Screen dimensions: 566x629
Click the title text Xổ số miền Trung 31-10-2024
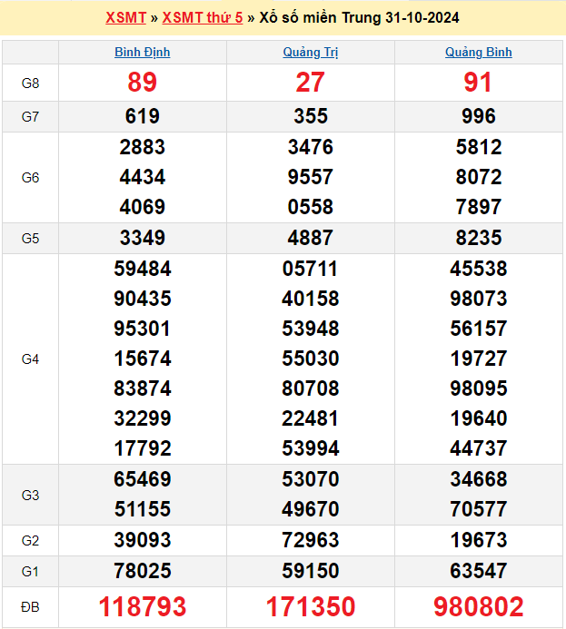(359, 17)
